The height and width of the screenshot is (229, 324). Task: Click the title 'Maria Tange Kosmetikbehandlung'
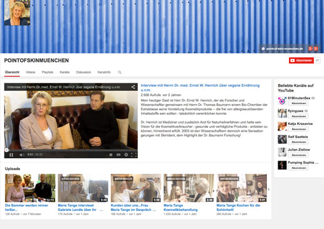click(x=180, y=208)
